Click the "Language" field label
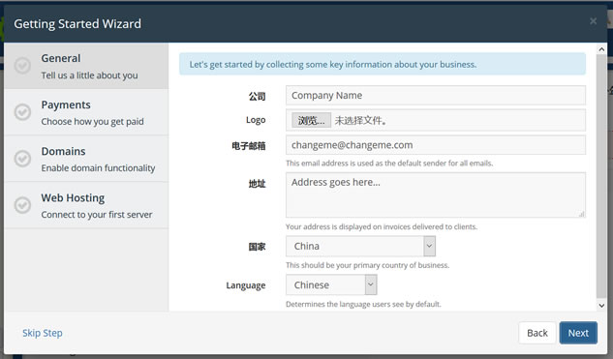This screenshot has width=613, height=359. coord(246,285)
